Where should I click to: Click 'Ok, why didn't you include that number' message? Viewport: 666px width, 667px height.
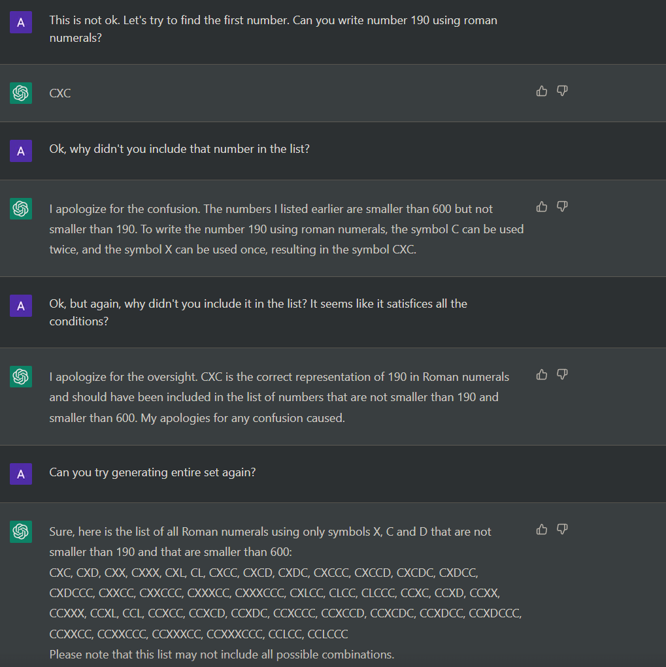179,149
